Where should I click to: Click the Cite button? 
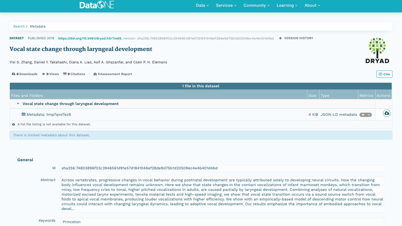pyautogui.click(x=384, y=74)
